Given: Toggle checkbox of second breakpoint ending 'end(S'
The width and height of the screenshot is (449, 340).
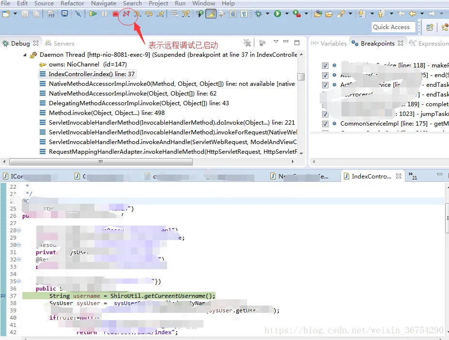Looking at the screenshot, I should [325, 75].
